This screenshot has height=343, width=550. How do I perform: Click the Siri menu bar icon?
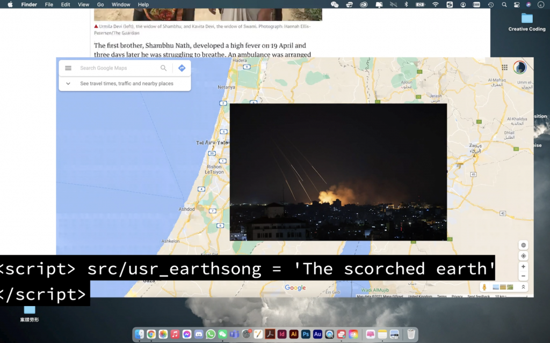[x=529, y=4]
